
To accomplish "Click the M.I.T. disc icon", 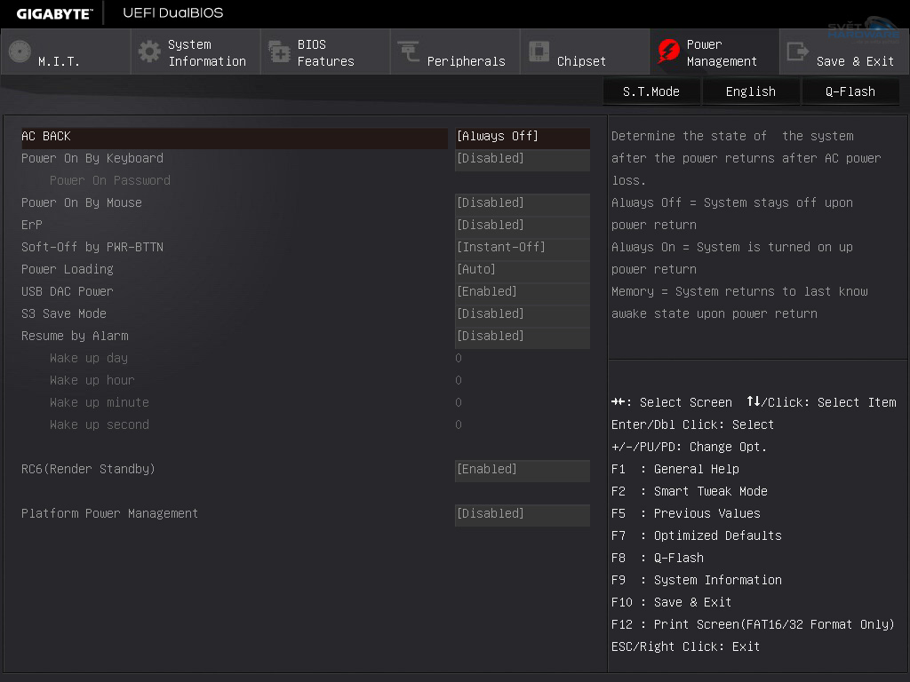I will click(20, 52).
